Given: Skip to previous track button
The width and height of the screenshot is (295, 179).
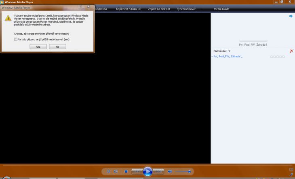Looking at the screenshot, I should [x=137, y=171].
